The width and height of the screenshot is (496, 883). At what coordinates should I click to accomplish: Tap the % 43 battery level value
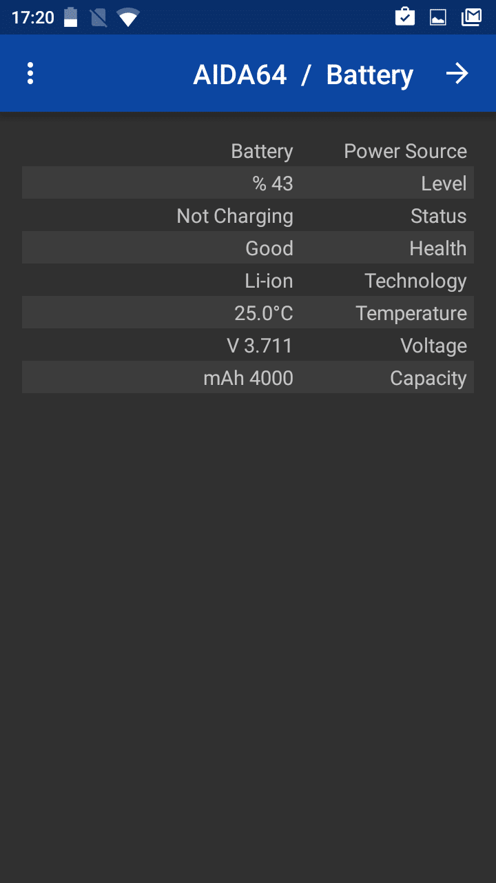pyautogui.click(x=273, y=183)
